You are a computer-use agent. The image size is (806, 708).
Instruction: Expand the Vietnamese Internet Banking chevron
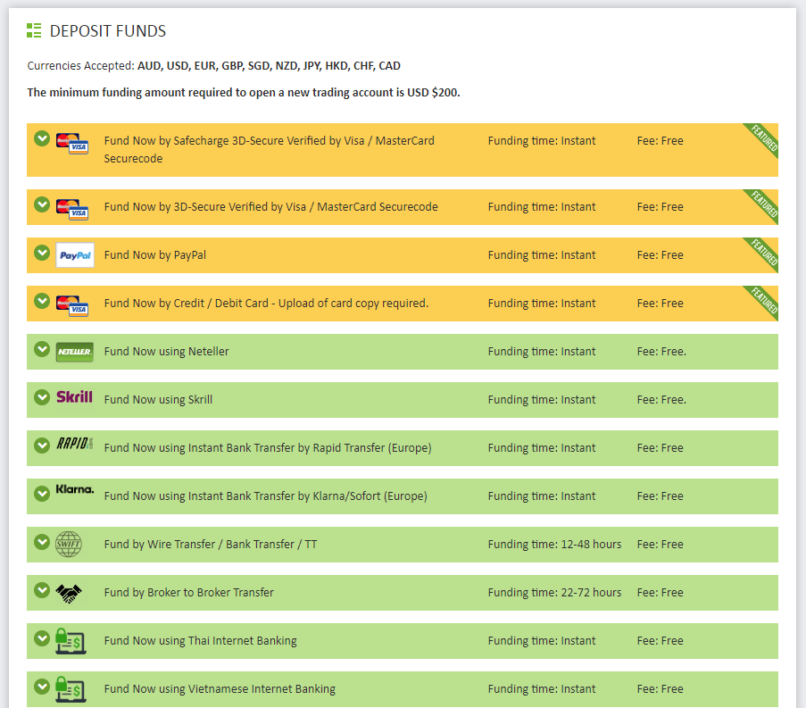pos(41,687)
